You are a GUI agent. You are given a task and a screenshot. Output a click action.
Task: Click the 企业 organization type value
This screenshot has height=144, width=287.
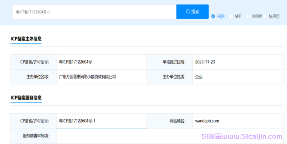tap(199, 77)
